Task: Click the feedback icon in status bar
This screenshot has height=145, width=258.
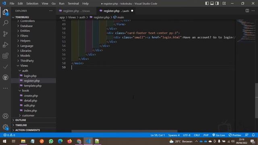Action: click(x=246, y=135)
